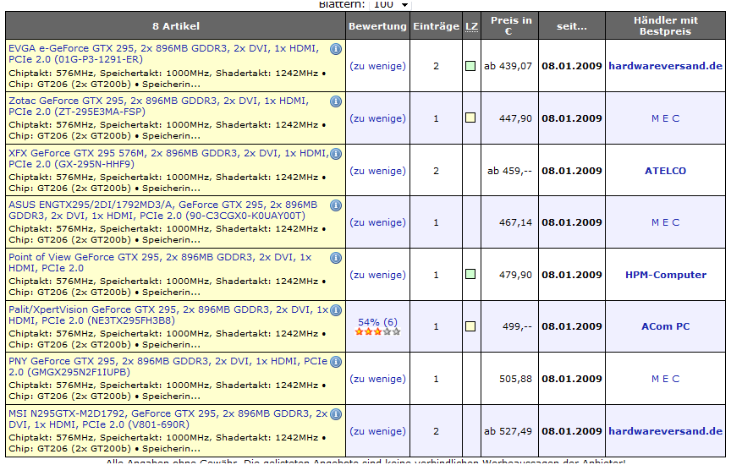Image resolution: width=731 pixels, height=465 pixels.
Task: Click M E C dealer in ASUS row
Action: click(665, 222)
